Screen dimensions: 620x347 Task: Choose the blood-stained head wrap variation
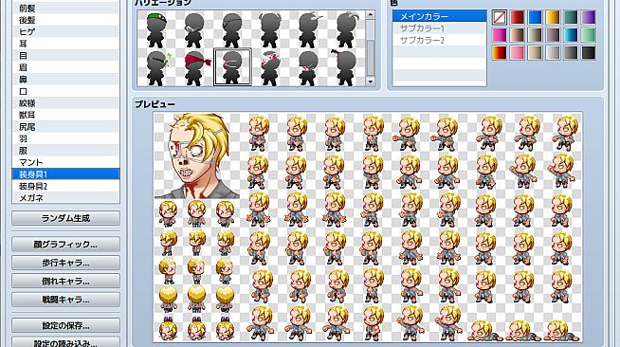[270, 67]
